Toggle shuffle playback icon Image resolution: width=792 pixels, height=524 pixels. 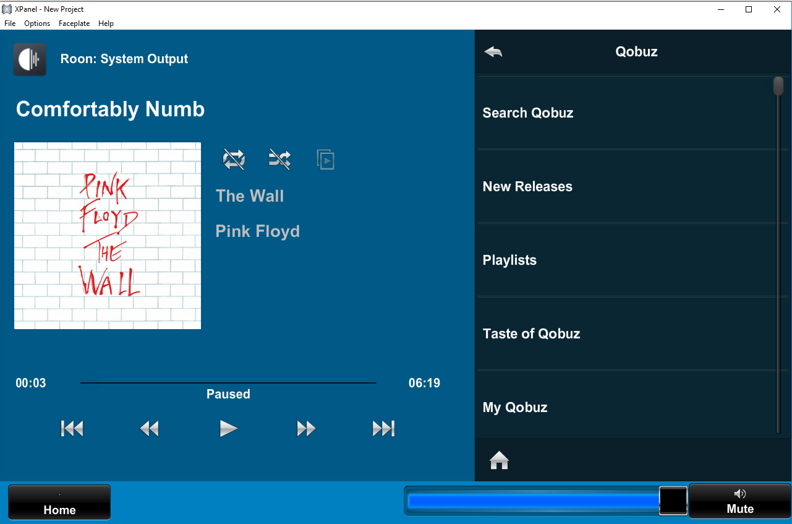coord(279,160)
